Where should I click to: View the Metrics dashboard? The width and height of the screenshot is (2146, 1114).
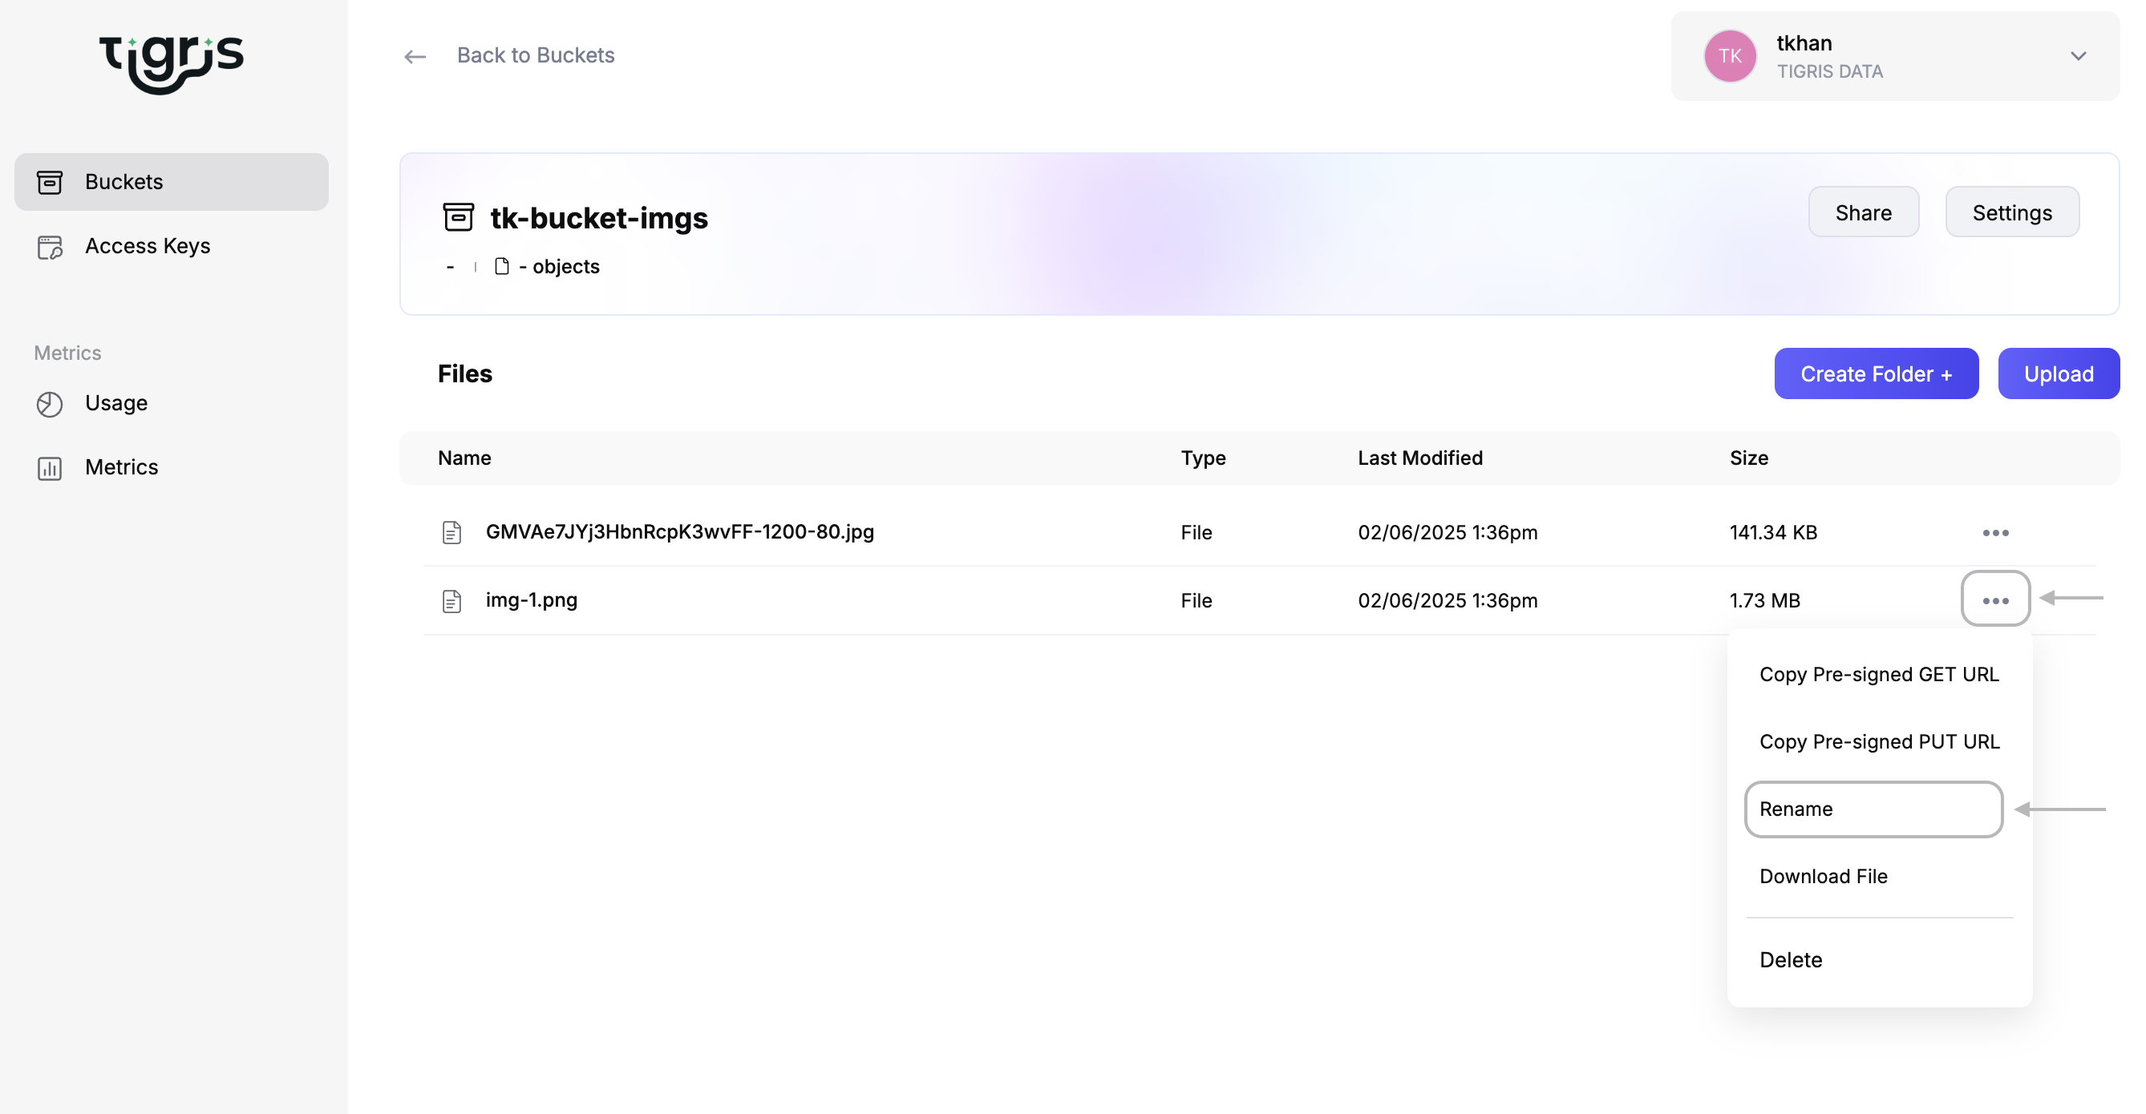[121, 467]
